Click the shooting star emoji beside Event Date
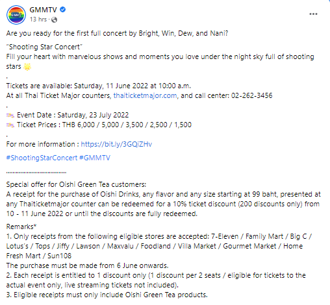 point(10,115)
